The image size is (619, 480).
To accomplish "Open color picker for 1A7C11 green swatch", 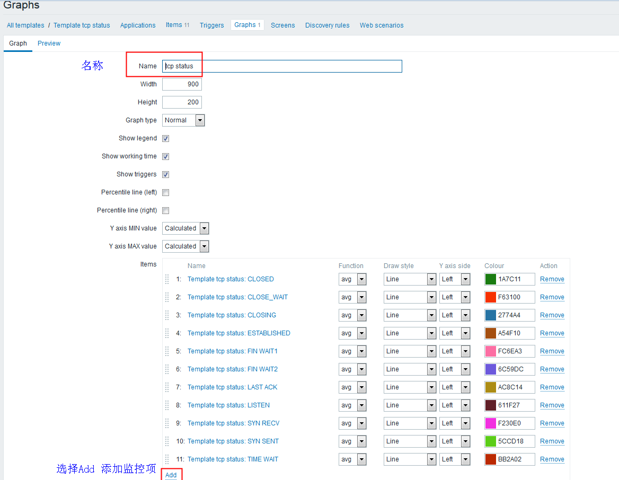I will [x=490, y=279].
